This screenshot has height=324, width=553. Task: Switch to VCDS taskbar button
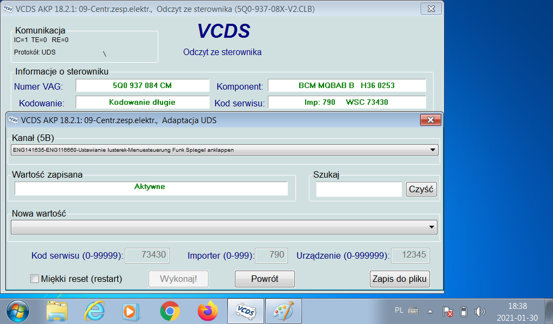point(246,311)
